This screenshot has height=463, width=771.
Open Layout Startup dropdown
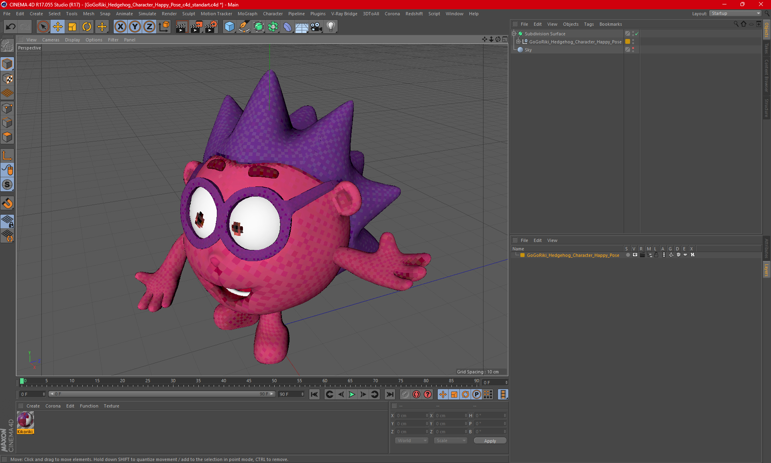[x=736, y=14]
